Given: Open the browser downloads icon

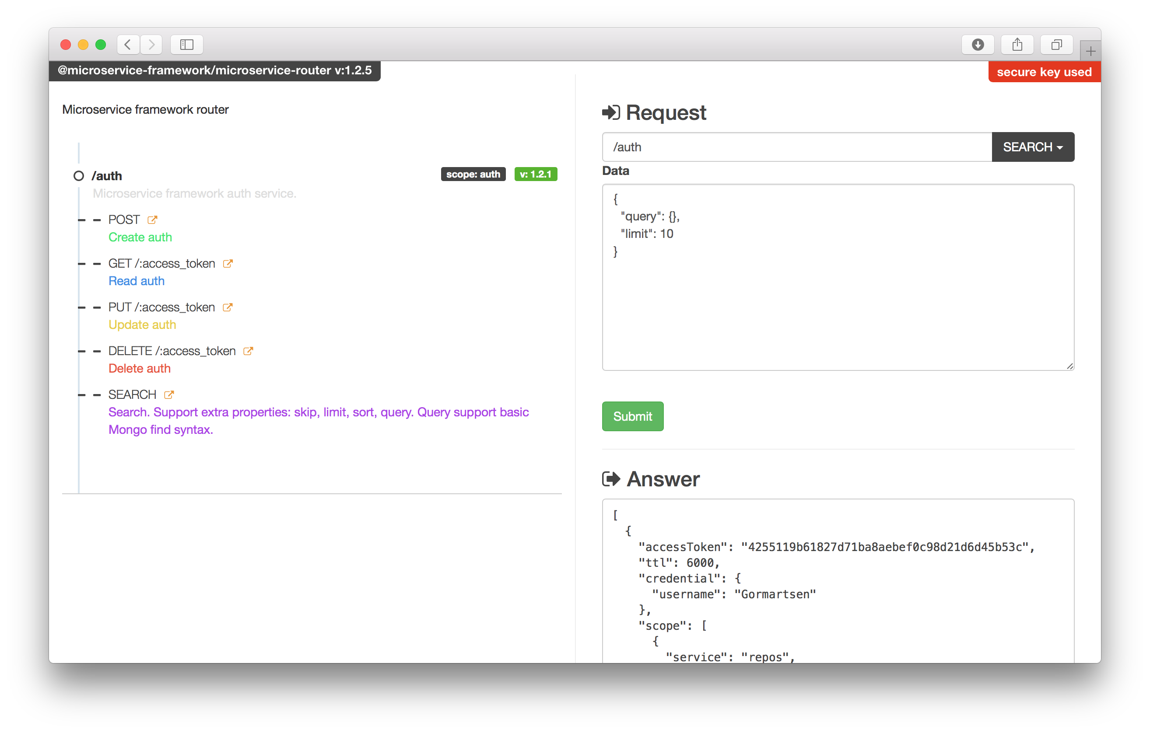Looking at the screenshot, I should tap(978, 45).
